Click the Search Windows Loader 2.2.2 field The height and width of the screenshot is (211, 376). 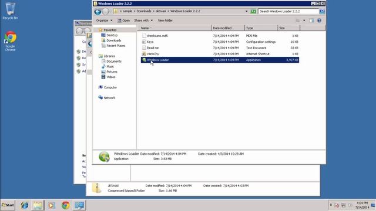click(288, 11)
